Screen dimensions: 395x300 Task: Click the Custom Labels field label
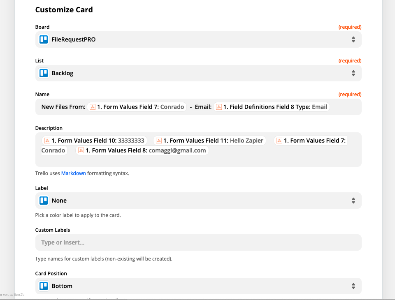tap(53, 230)
